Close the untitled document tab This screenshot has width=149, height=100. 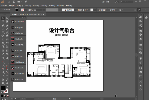pyautogui.click(x=44, y=14)
